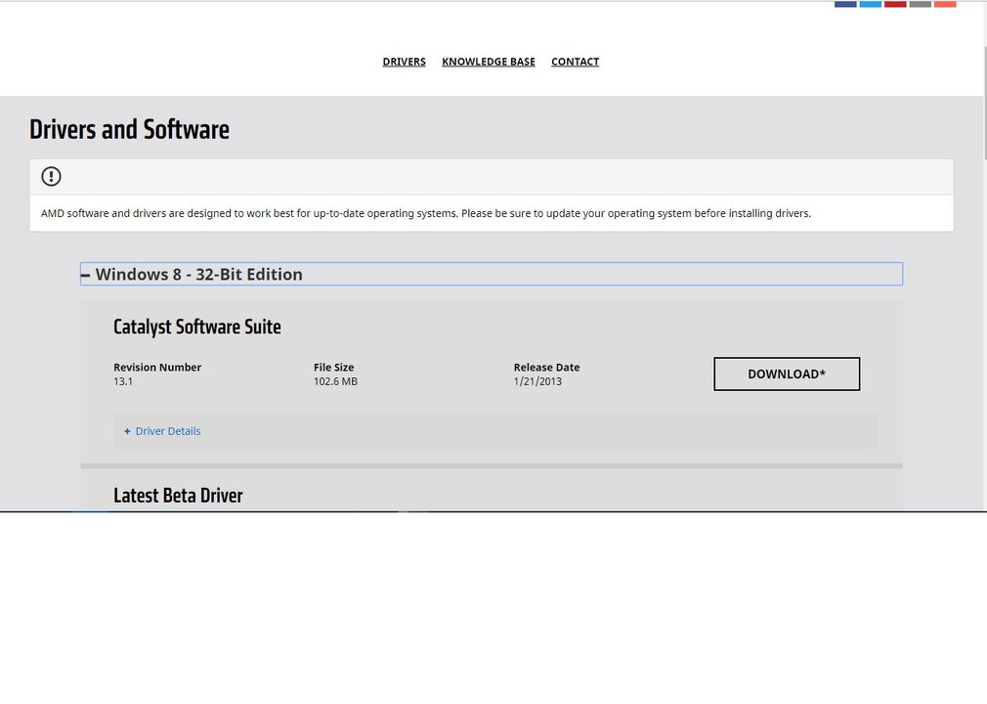Open the KNOWLEDGE BASE menu item
This screenshot has height=704, width=987.
[x=489, y=62]
